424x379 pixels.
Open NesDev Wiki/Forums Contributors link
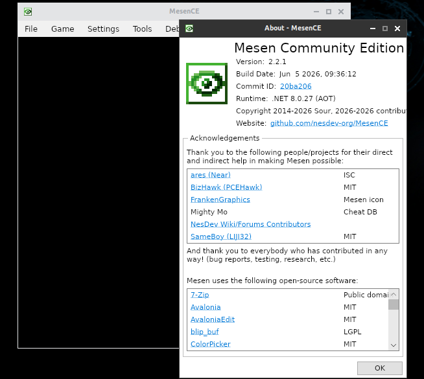click(x=251, y=224)
